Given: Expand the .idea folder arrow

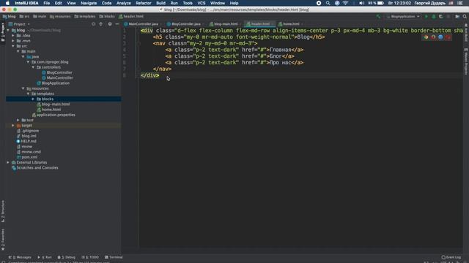Looking at the screenshot, I should 13,36.
